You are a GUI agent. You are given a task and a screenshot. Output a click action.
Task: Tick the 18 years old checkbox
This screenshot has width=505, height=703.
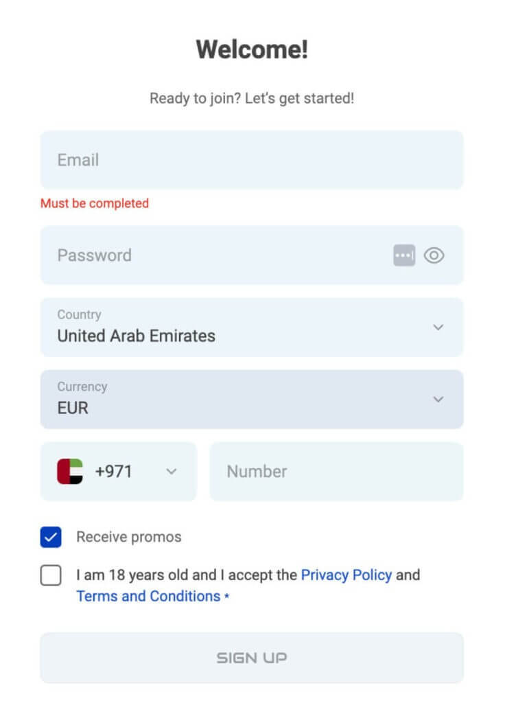point(51,575)
